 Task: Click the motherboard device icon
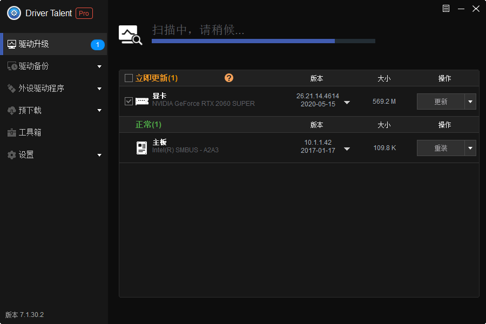pos(141,147)
